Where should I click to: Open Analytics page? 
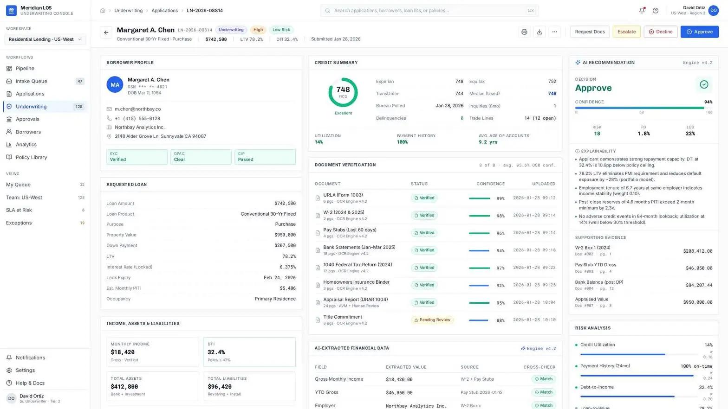click(x=45, y=145)
